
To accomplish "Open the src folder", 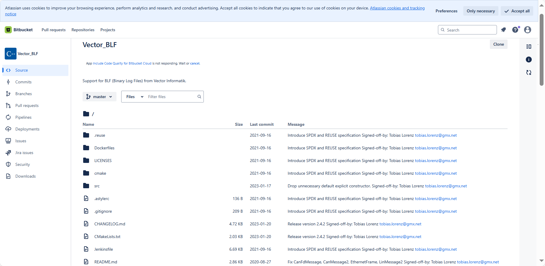I will pos(97,186).
